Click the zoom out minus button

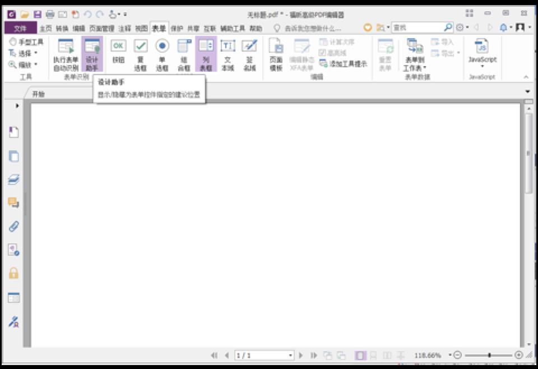(x=457, y=356)
